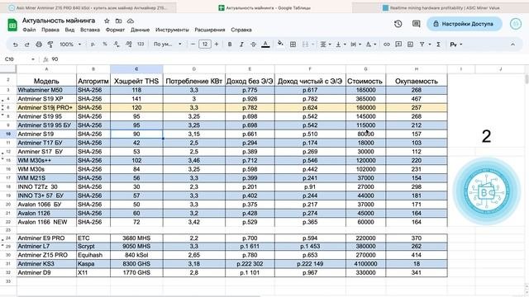Redo the last action
529x297 pixels.
pyautogui.click(x=27, y=44)
